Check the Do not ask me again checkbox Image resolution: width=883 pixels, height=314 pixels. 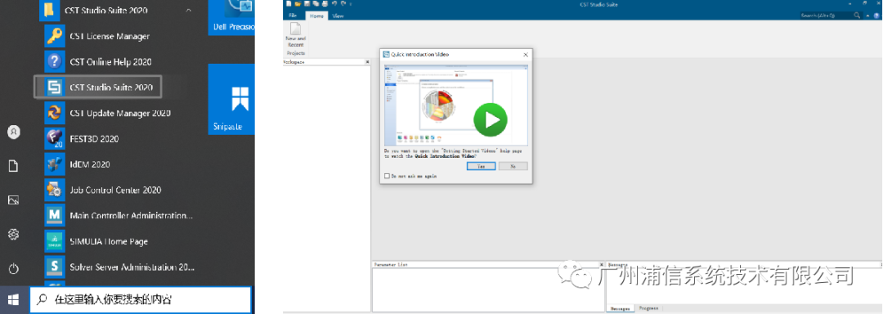tap(386, 176)
